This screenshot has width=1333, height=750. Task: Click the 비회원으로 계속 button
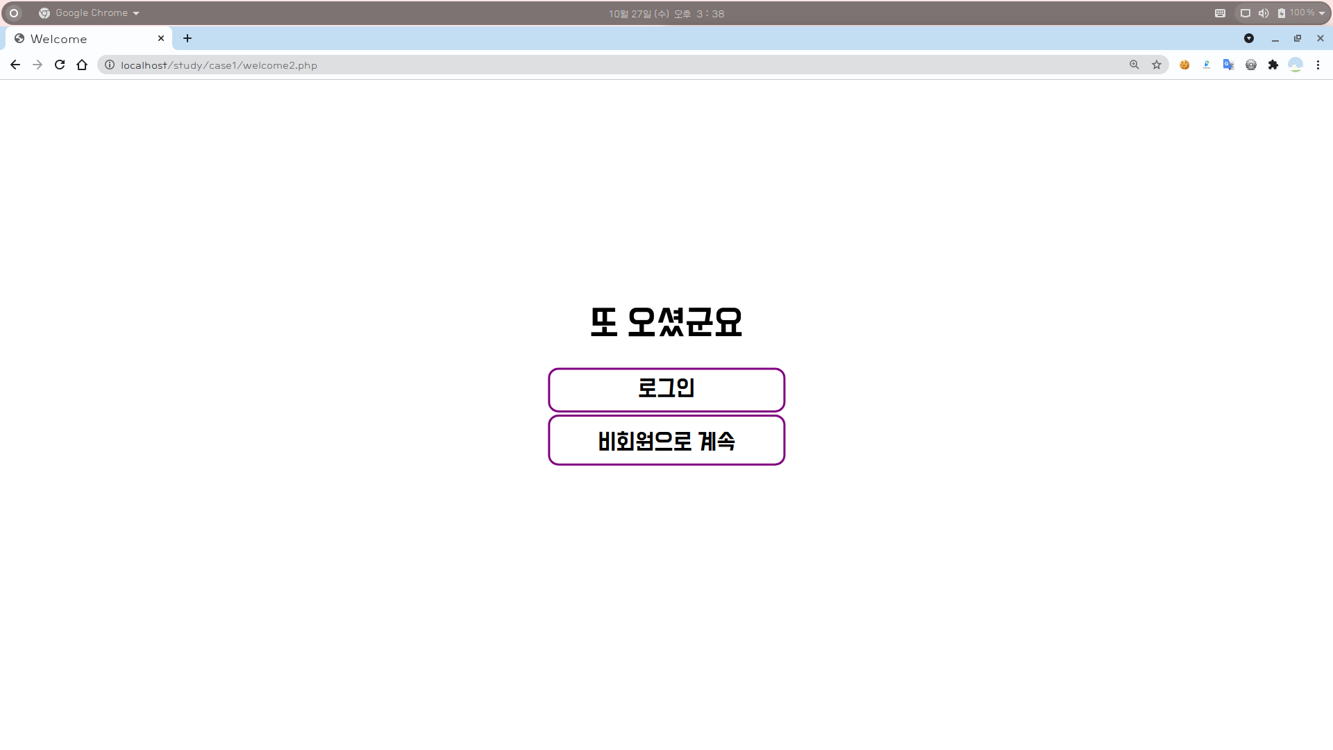666,440
